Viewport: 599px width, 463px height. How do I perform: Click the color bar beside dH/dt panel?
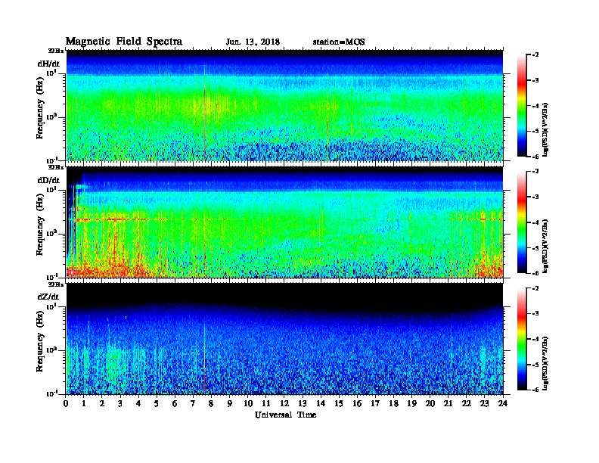tap(522, 105)
